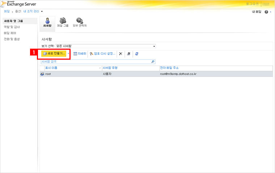Screen dimensions: 275x173
Task: Click 암호 다시 설정 (Reset password)
Action: tap(102, 54)
